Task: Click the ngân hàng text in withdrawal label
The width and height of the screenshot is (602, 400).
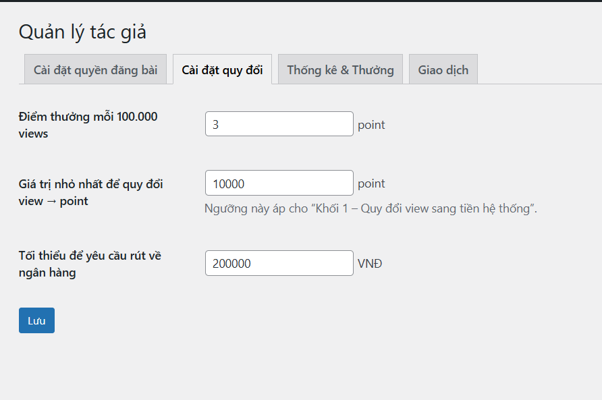Action: pyautogui.click(x=47, y=273)
